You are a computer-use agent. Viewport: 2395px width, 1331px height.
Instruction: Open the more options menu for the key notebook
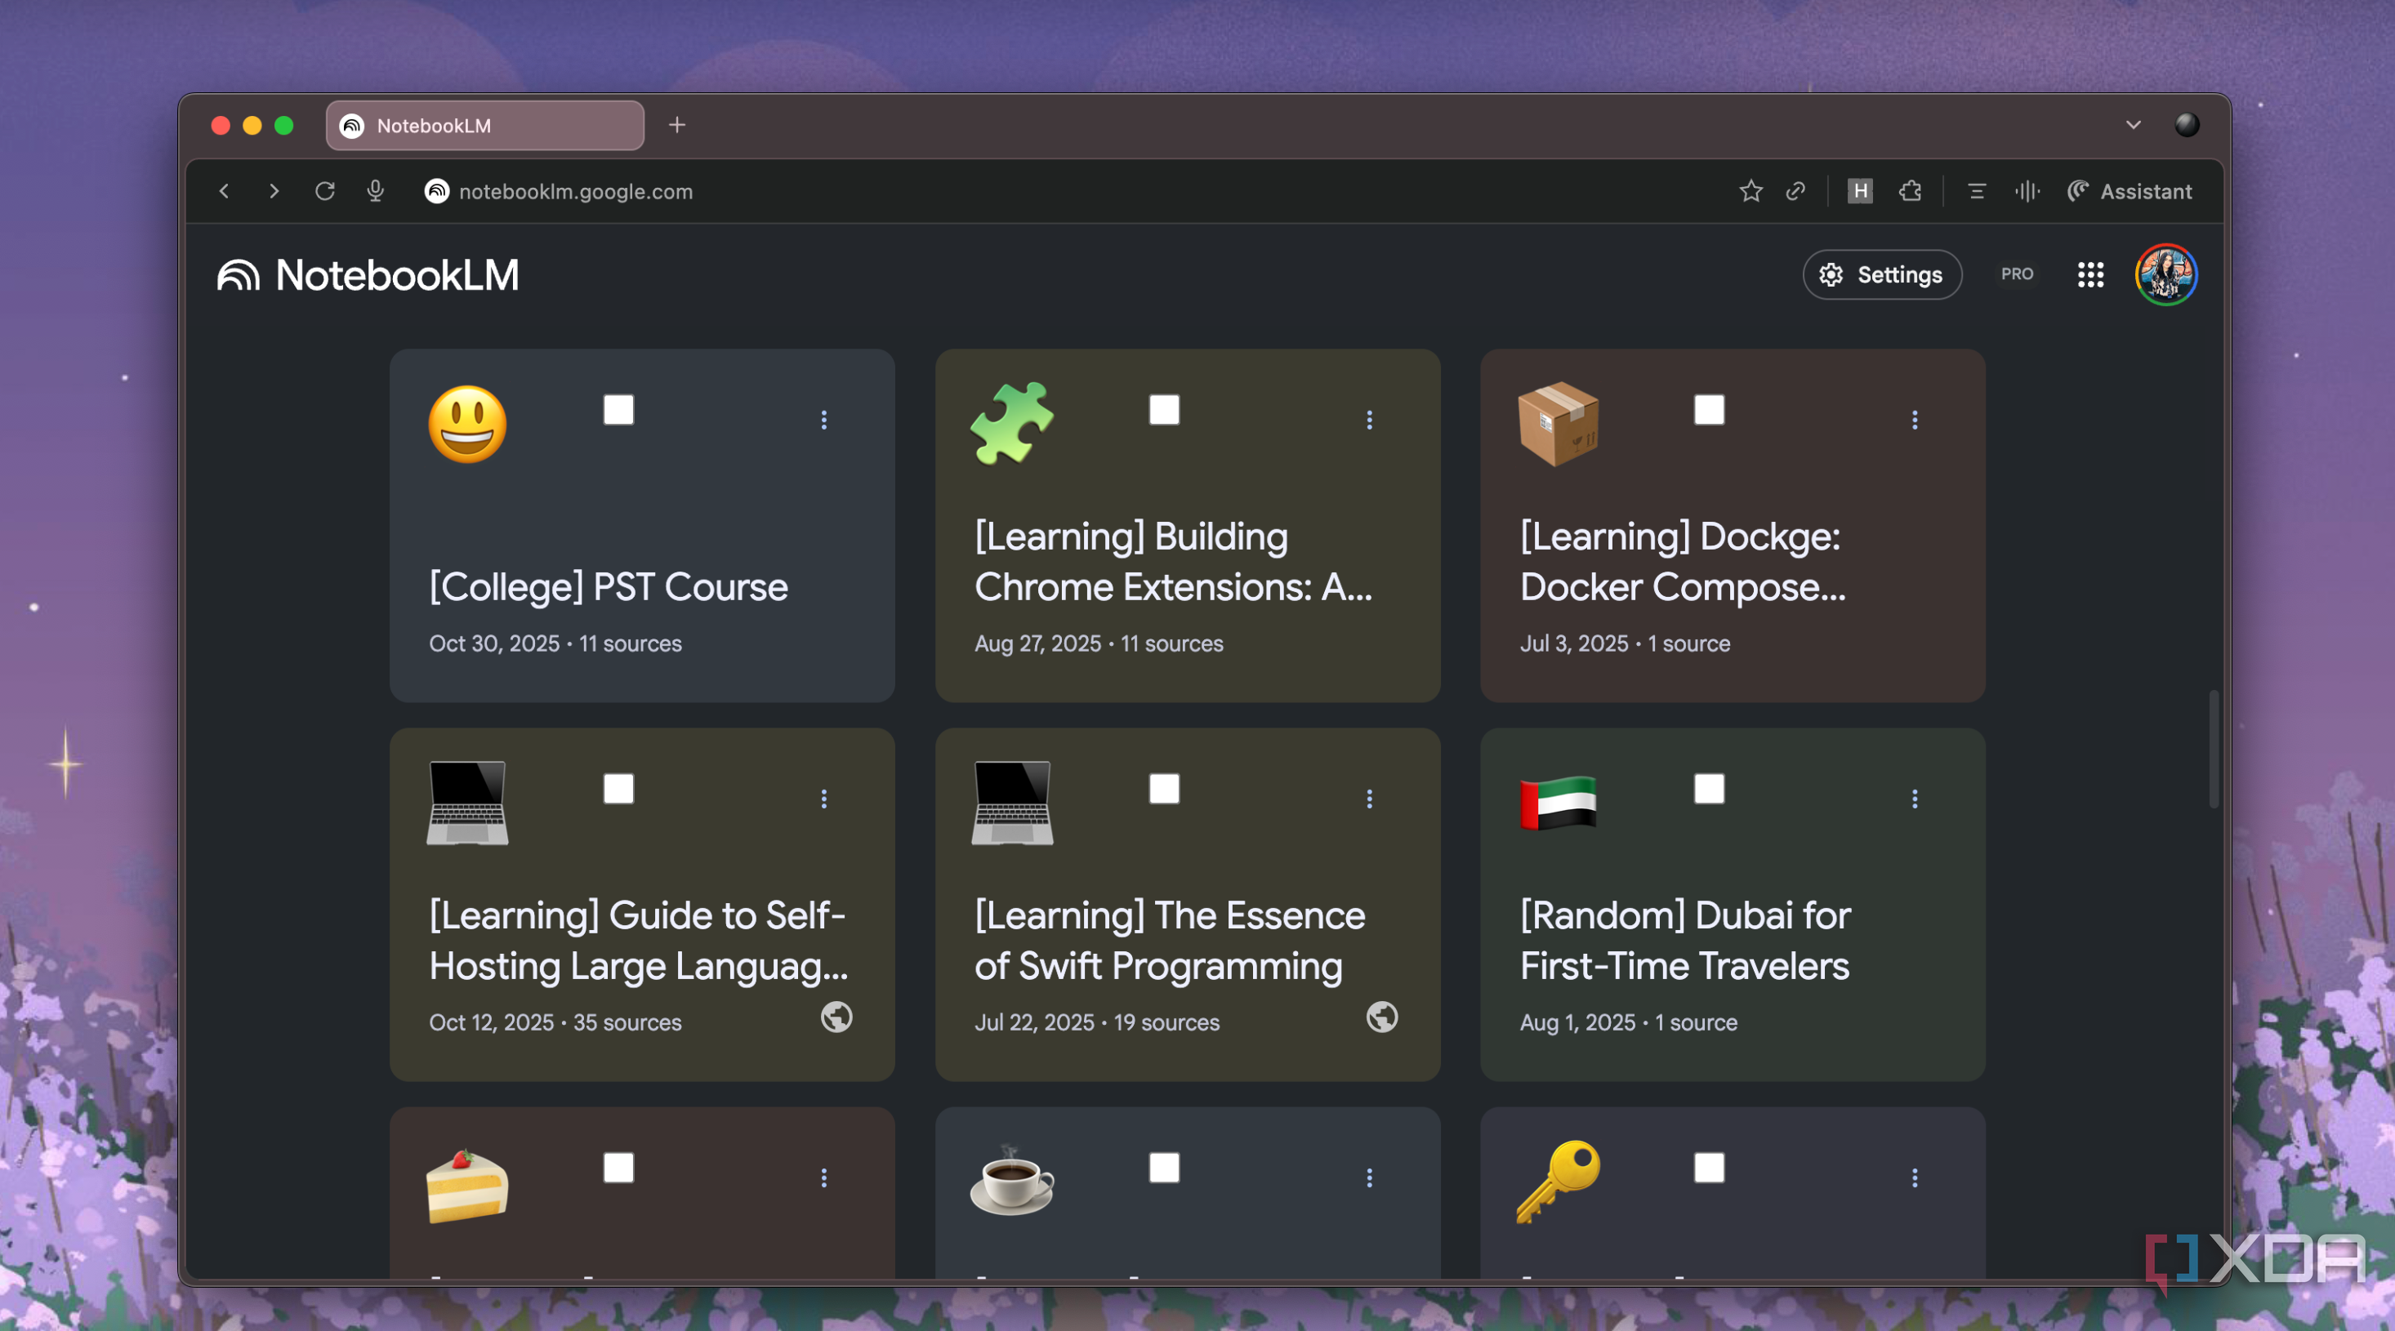click(x=1915, y=1178)
